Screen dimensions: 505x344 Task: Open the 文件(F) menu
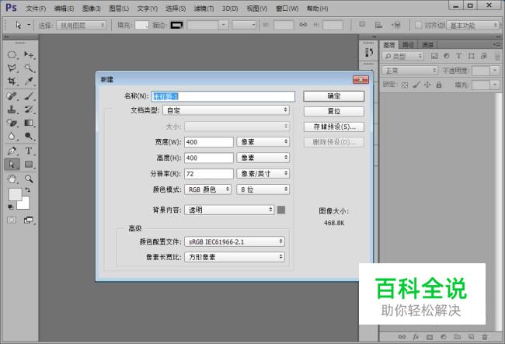click(36, 9)
